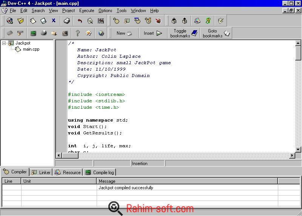Click the '#include <iostream>' code line
The image size is (302, 216).
point(97,94)
